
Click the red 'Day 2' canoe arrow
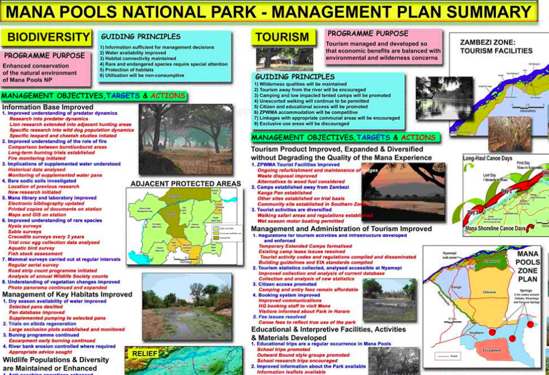[x=507, y=191]
